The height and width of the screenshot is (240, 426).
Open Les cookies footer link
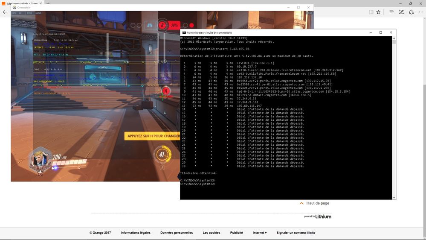tap(212, 233)
